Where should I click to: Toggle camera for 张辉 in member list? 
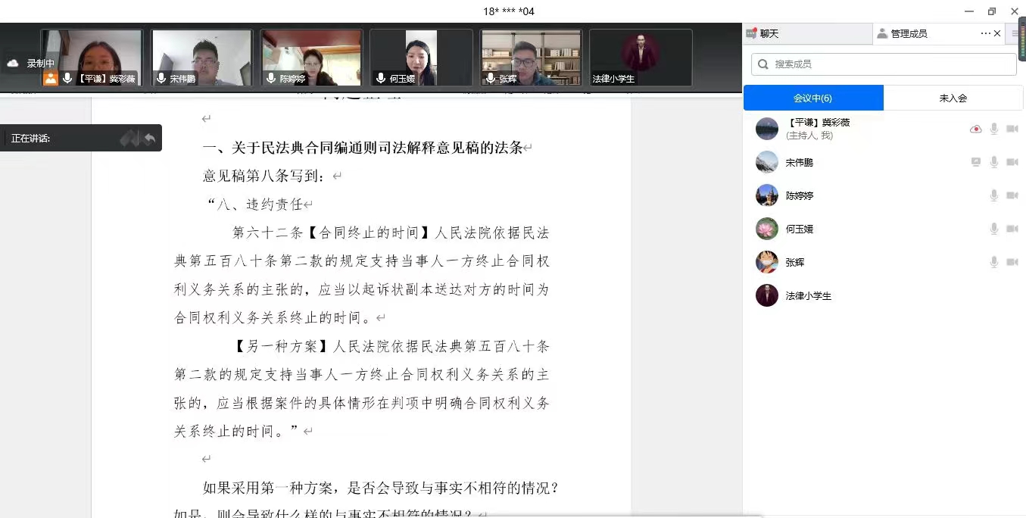pyautogui.click(x=1012, y=262)
